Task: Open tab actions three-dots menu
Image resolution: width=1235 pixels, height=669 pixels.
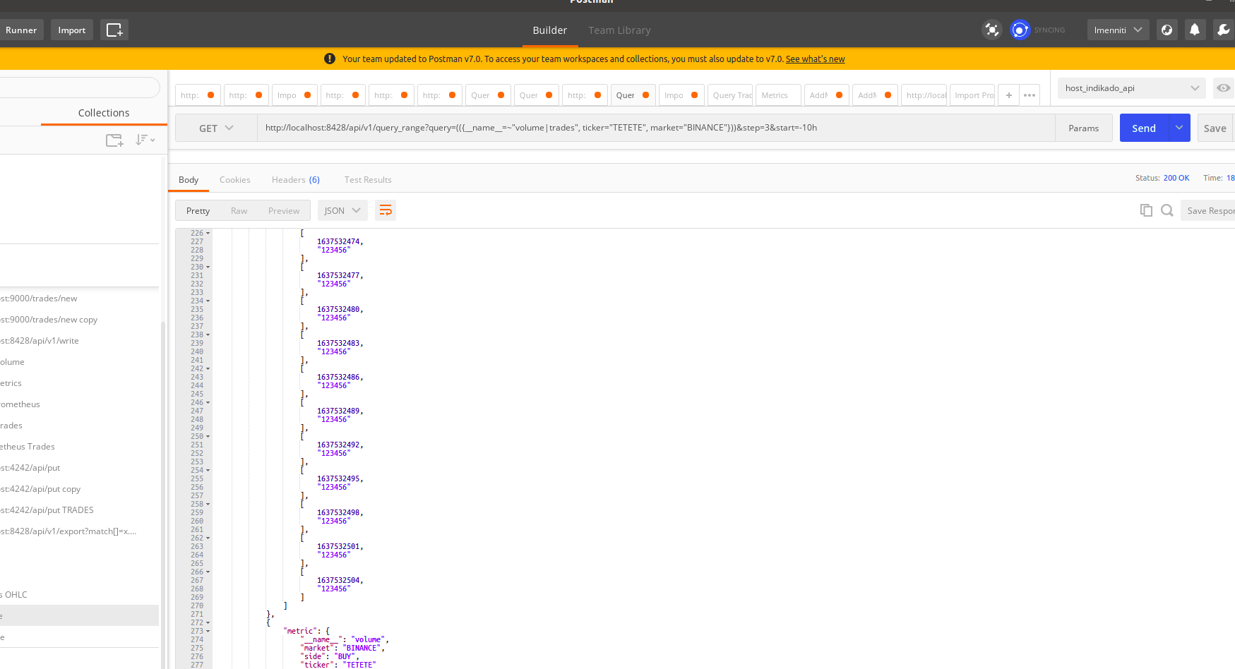Action: pyautogui.click(x=1030, y=95)
